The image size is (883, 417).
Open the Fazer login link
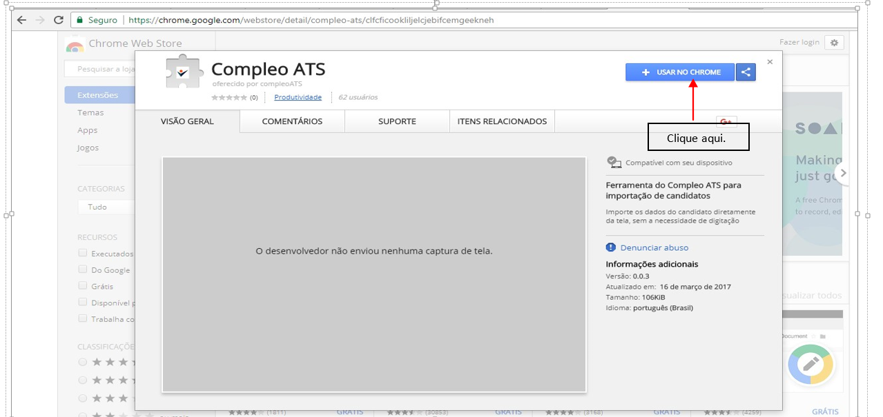[799, 43]
